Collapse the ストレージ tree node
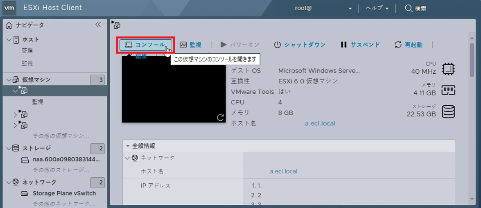 (9, 149)
